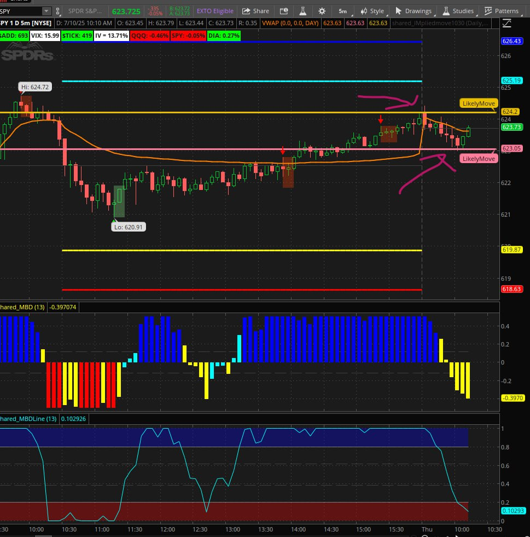Open the Studies menu
Screen dimensions: 530x537
click(458, 11)
